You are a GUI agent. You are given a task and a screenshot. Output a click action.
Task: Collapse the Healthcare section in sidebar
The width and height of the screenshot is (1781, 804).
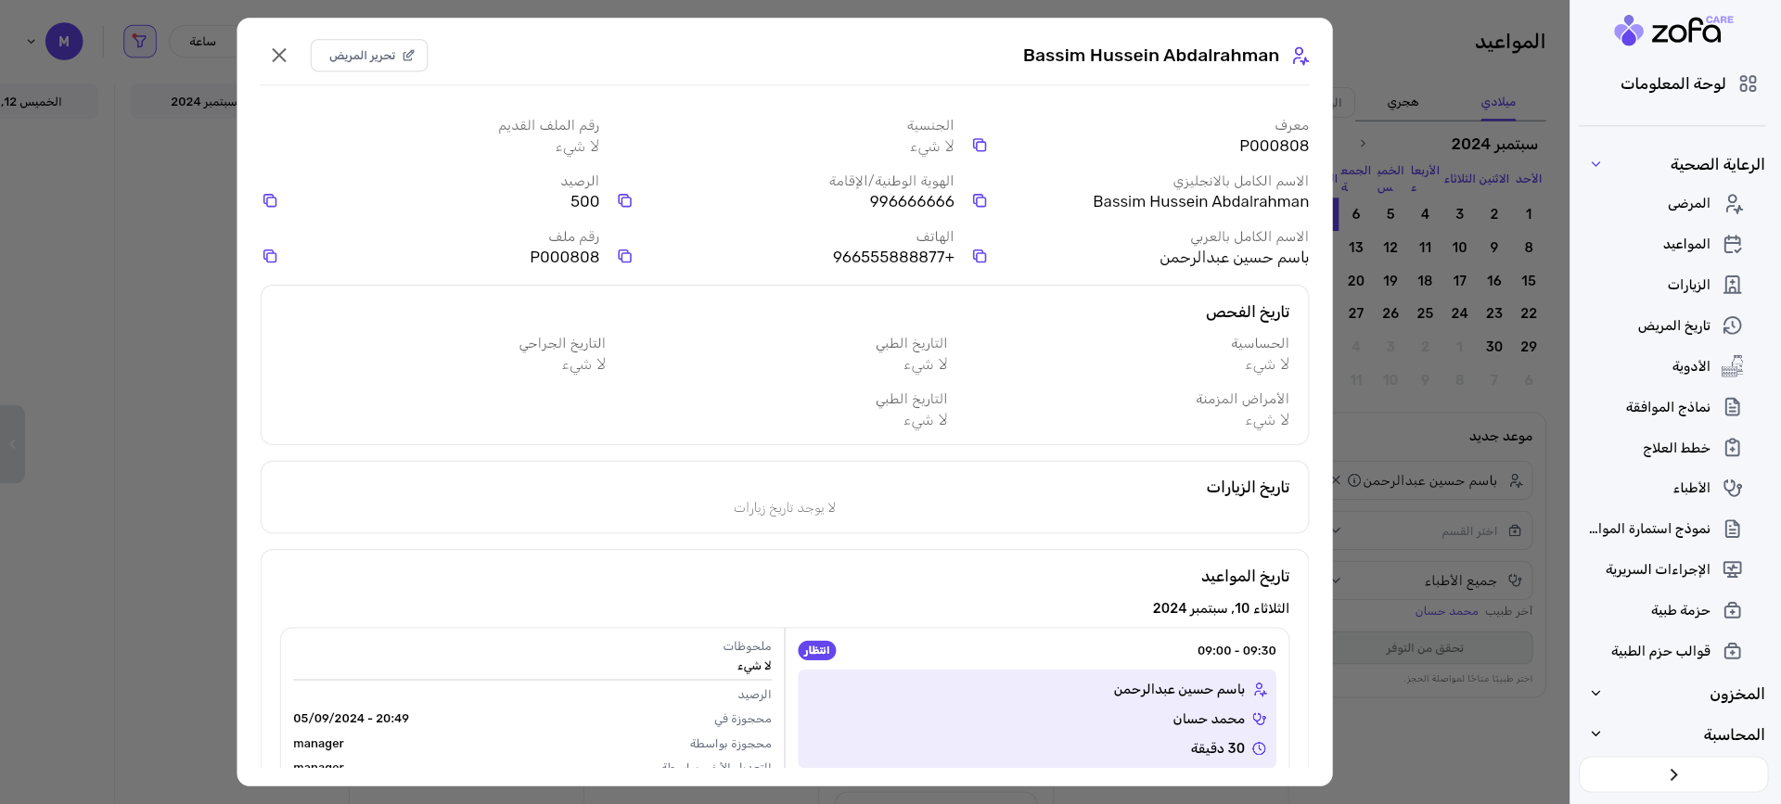[1595, 165]
